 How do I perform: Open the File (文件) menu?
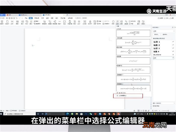point(2,18)
